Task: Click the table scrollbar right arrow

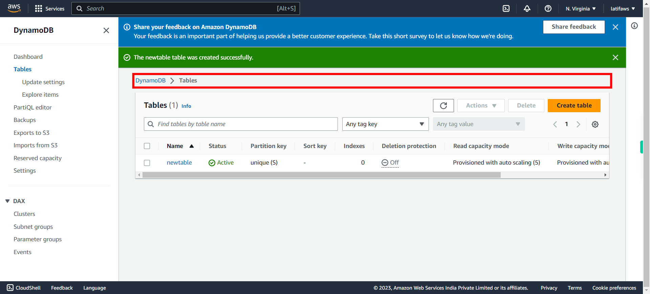Action: pos(605,175)
